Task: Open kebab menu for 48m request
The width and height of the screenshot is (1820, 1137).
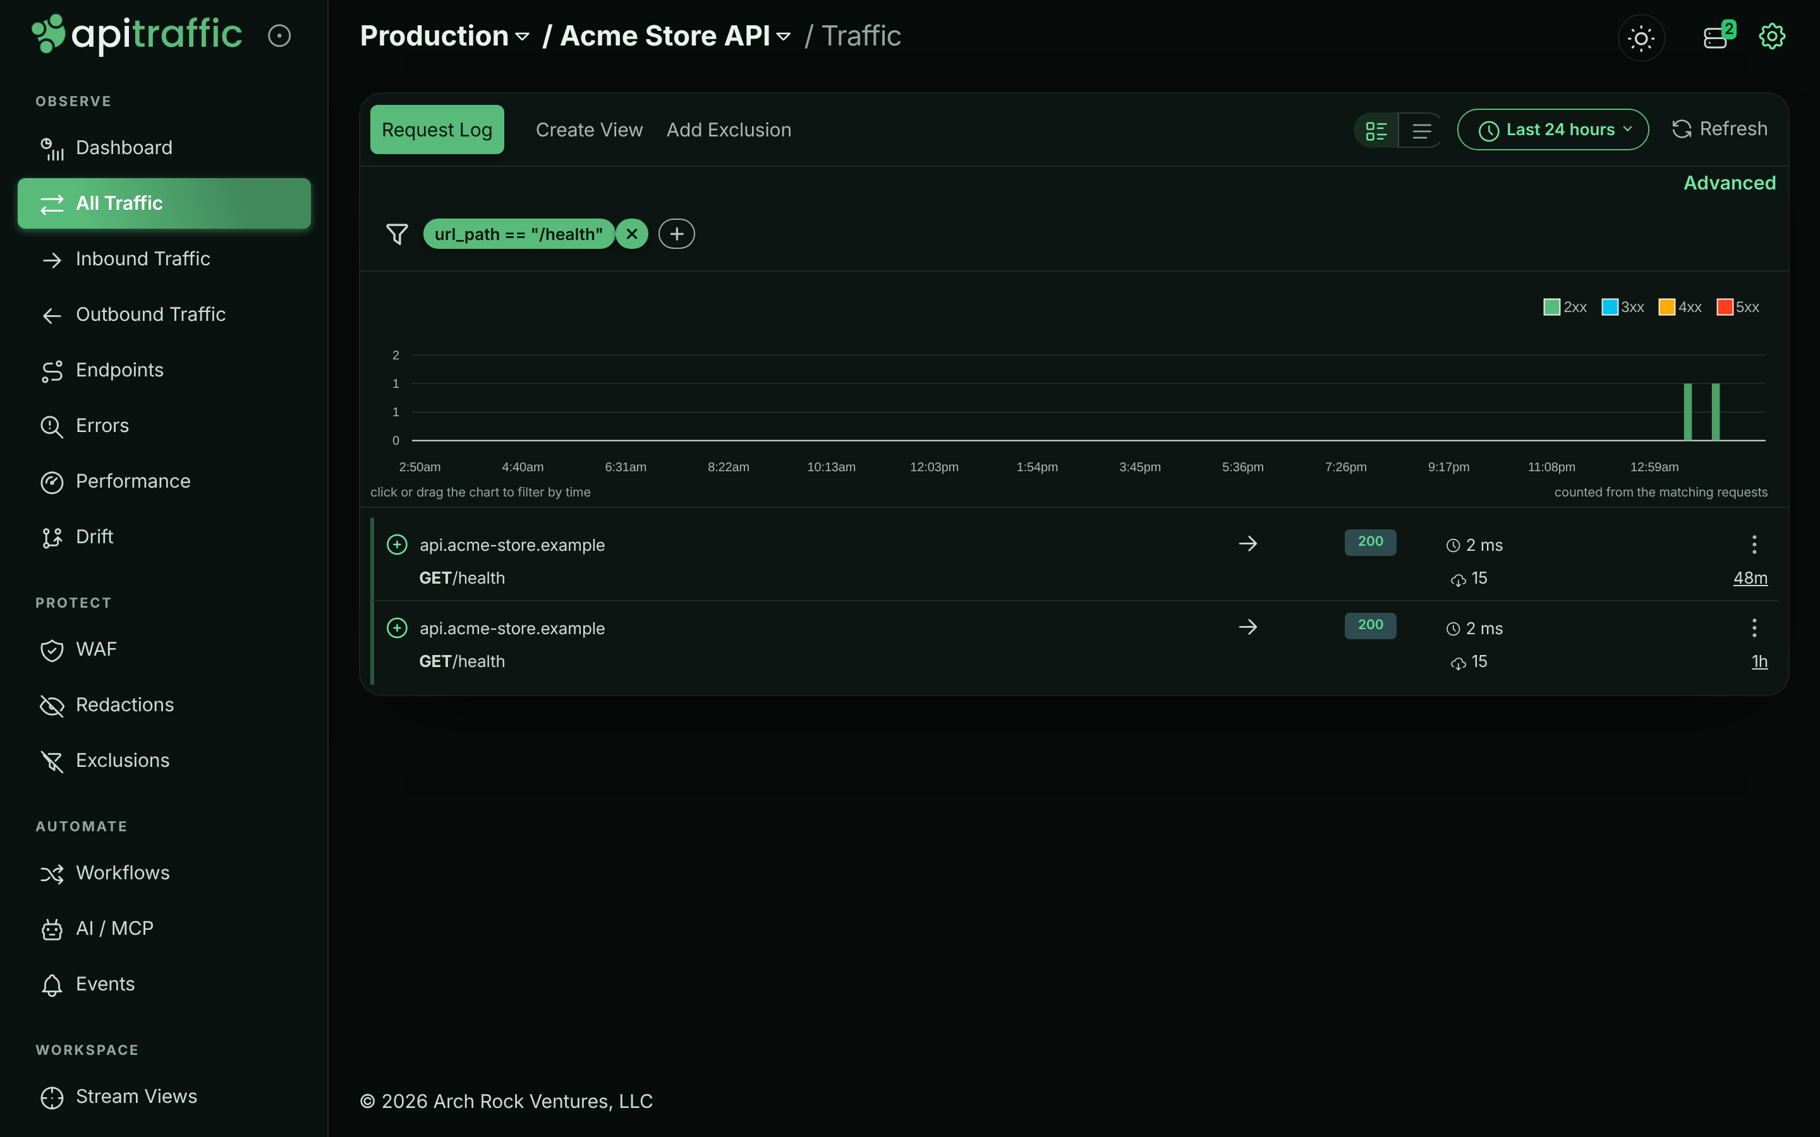Action: click(x=1754, y=544)
